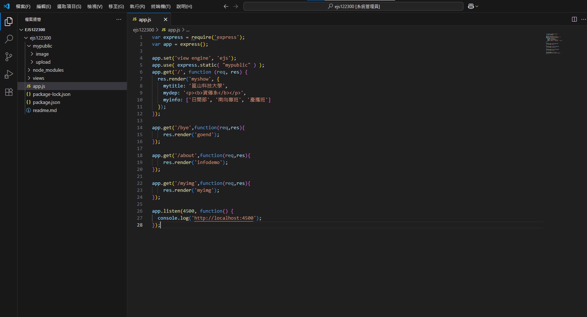Image resolution: width=587 pixels, height=317 pixels.
Task: Open package.json in the file tree
Action: (x=46, y=102)
